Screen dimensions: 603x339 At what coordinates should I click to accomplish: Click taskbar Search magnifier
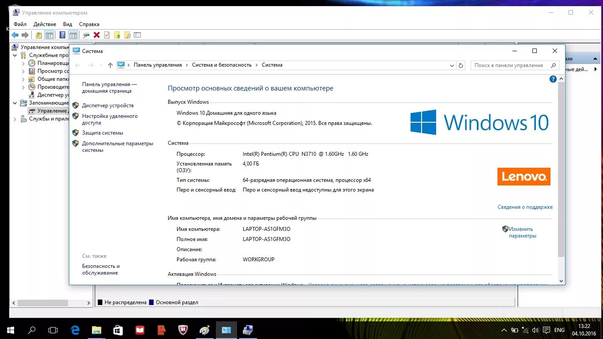(32, 330)
